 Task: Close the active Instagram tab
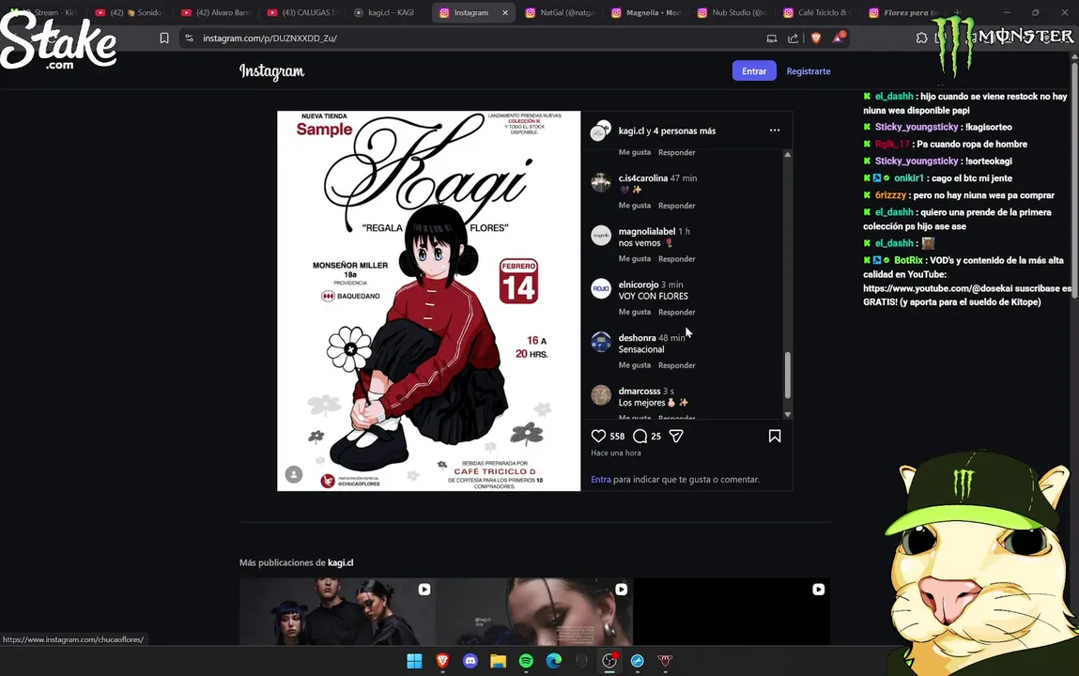click(505, 12)
